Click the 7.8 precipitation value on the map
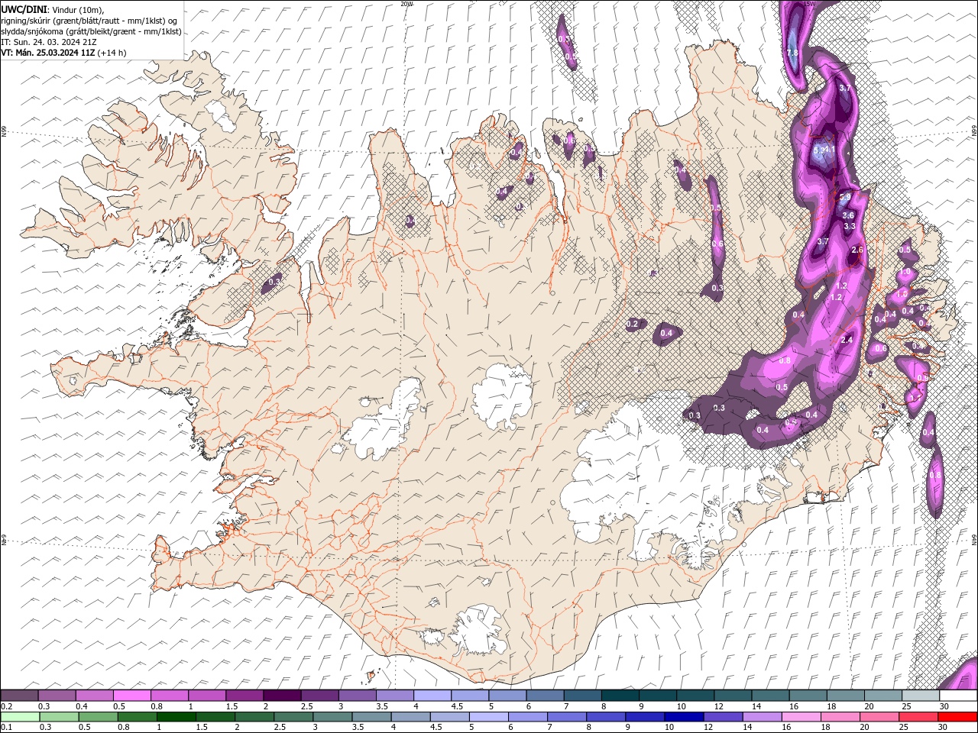 [792, 53]
